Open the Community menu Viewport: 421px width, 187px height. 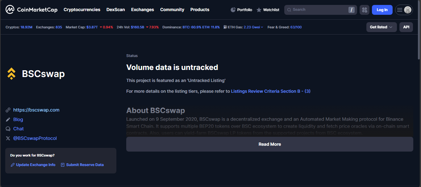(x=172, y=10)
